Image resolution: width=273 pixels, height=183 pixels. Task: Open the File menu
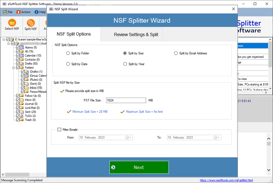(x=8, y=12)
